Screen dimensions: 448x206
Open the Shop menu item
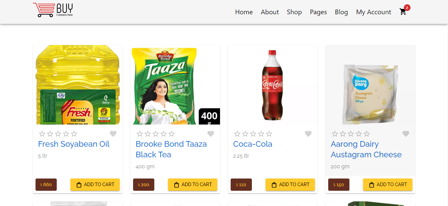[294, 12]
